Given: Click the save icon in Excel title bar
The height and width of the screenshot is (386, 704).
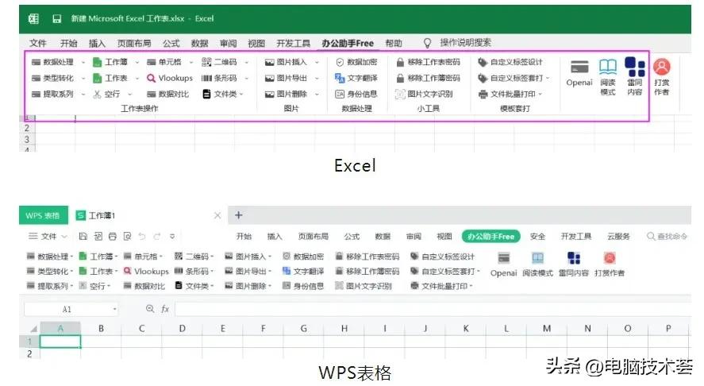Looking at the screenshot, I should 57,18.
